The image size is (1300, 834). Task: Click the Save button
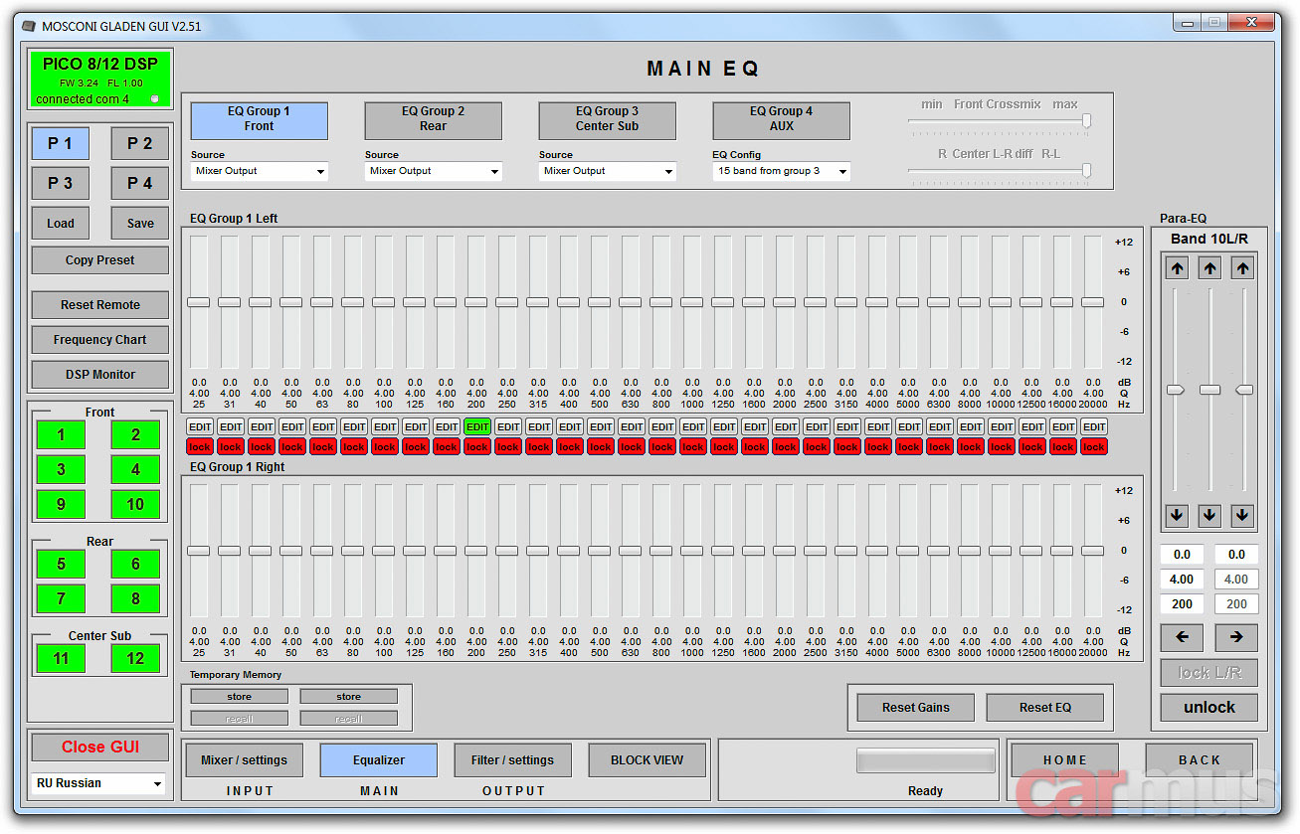pos(140,224)
